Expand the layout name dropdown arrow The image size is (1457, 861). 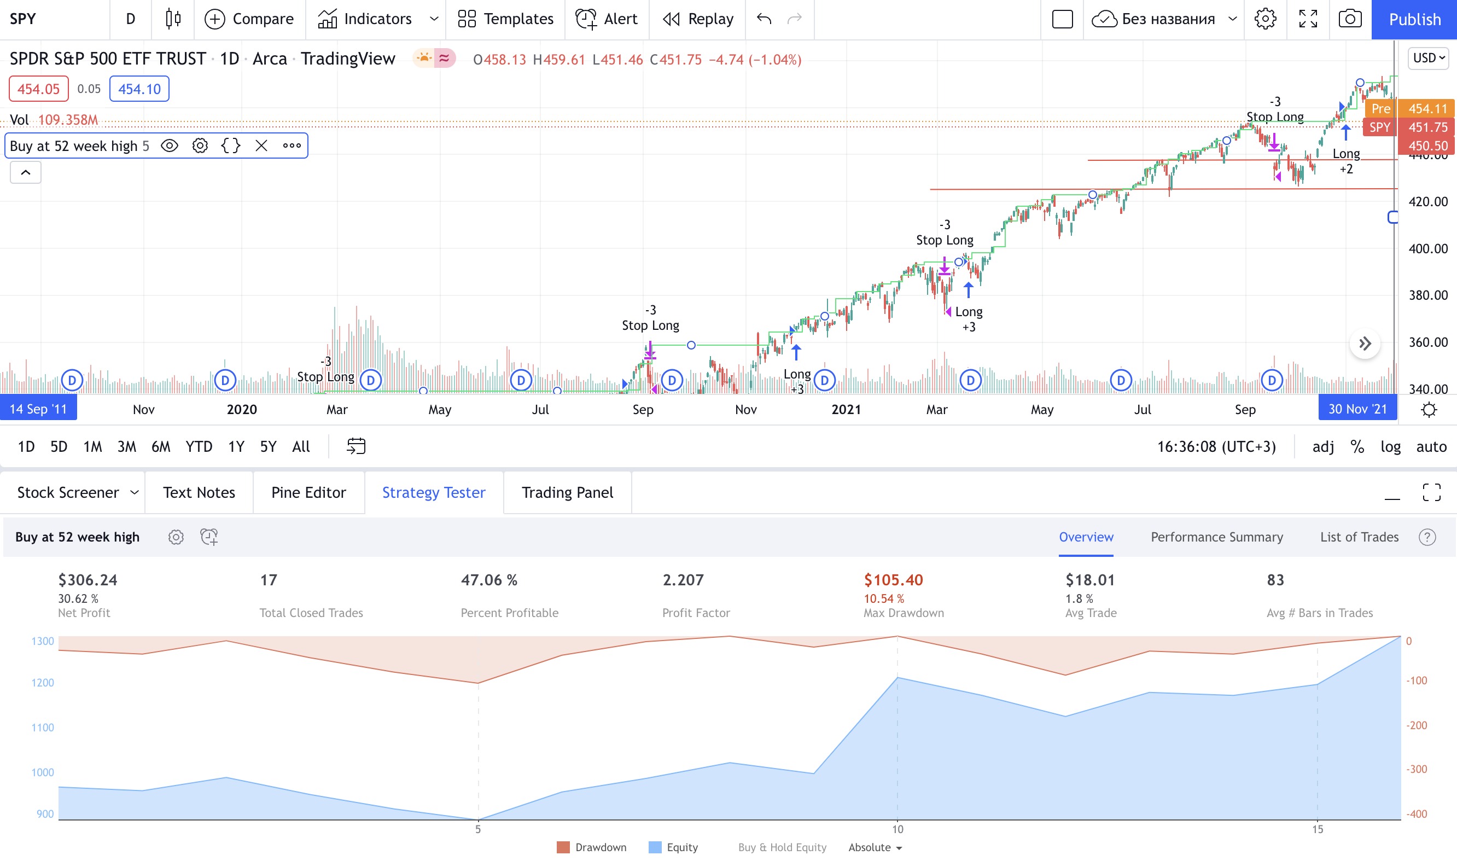[1233, 19]
